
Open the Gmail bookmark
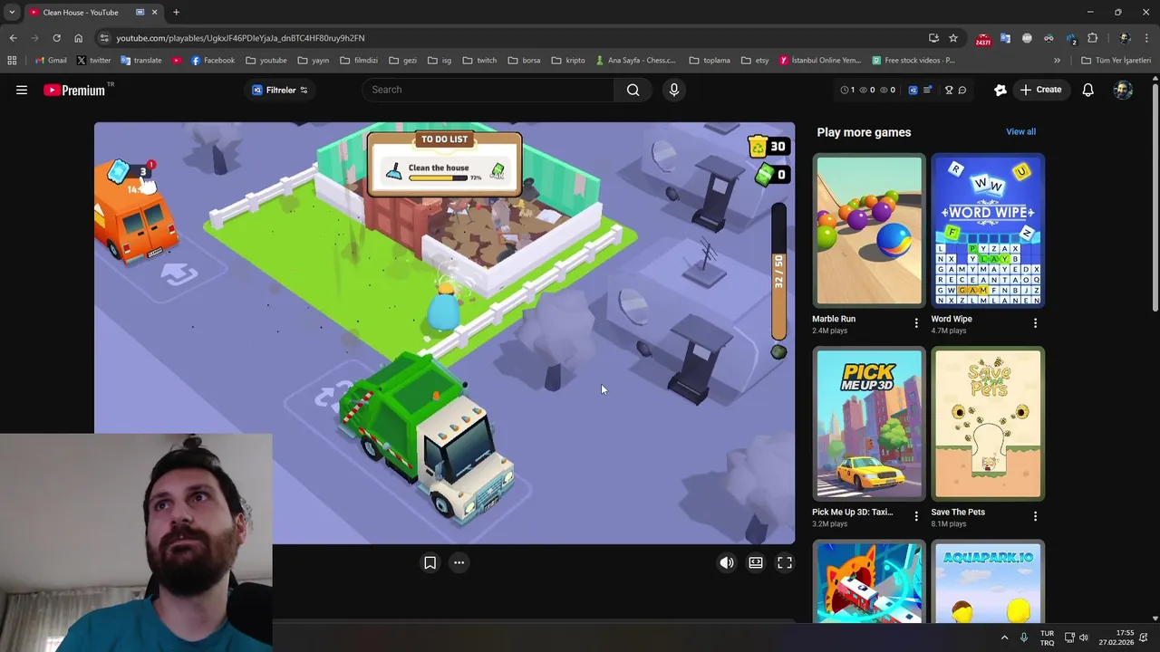click(x=51, y=61)
